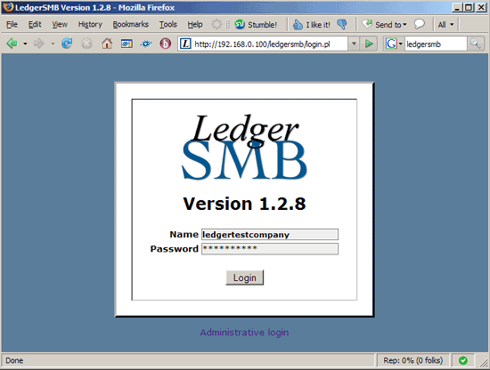490x370 pixels.
Task: Click the thumbs-down dislike icon
Action: (x=342, y=24)
